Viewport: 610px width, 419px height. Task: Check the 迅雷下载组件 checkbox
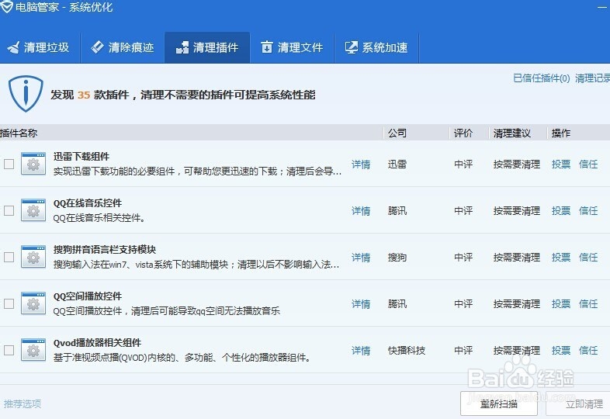click(9, 164)
